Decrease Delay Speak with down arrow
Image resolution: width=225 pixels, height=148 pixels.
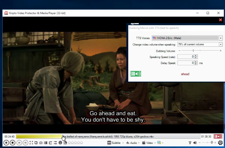click(x=196, y=64)
